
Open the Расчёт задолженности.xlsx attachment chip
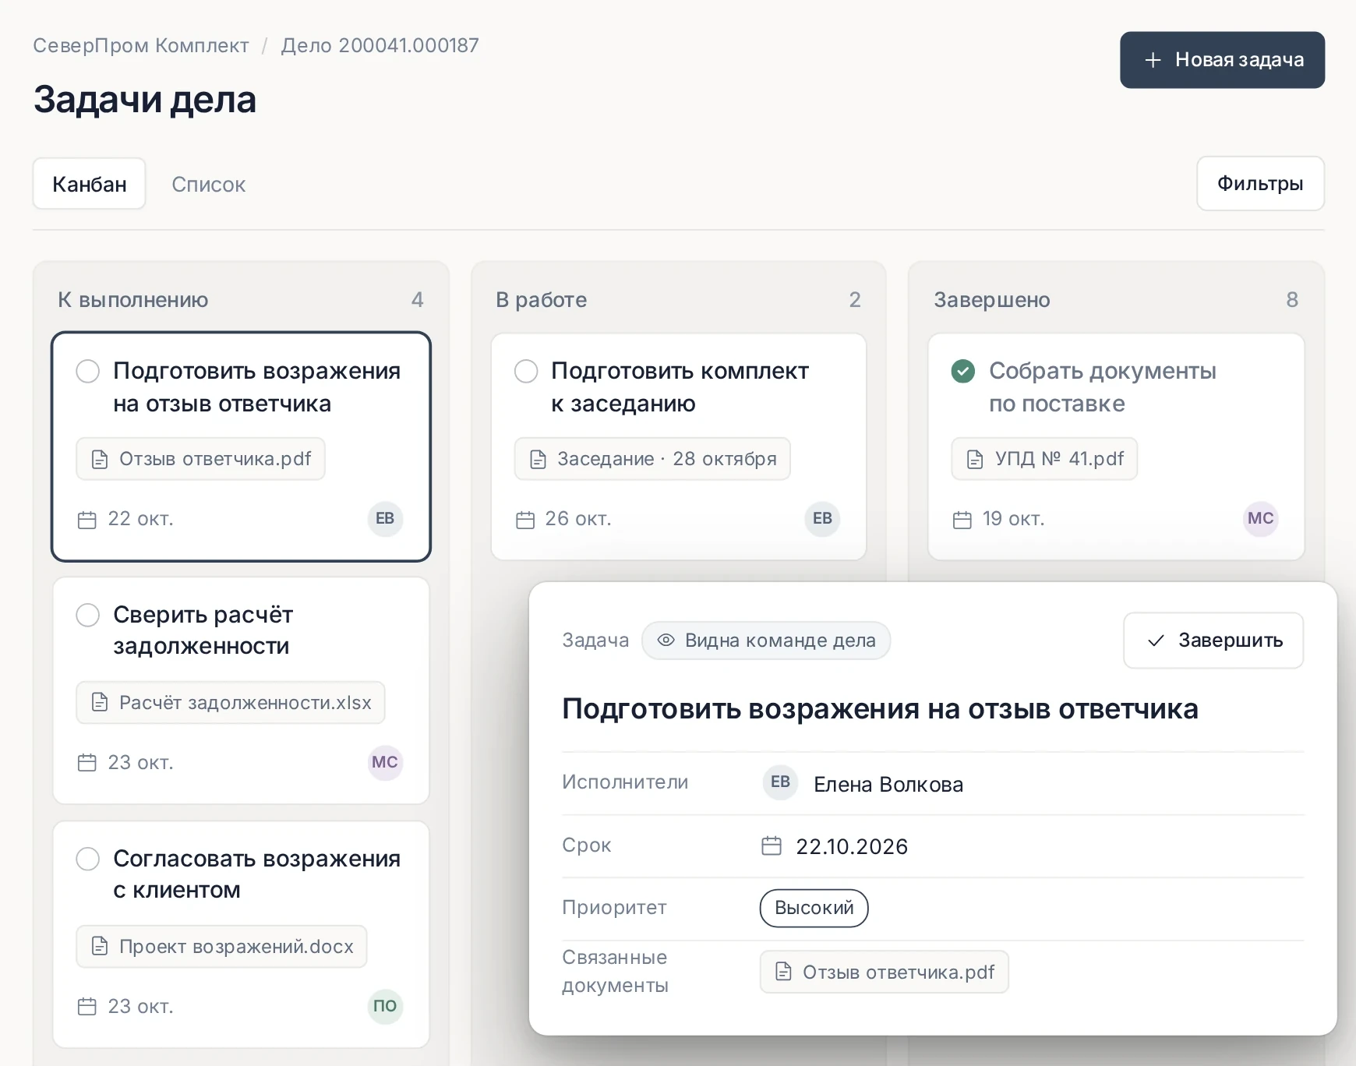(x=231, y=703)
